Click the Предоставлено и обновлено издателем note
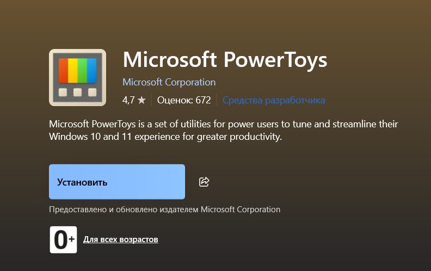Viewport: 431px width, 271px height. pyautogui.click(x=165, y=210)
